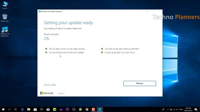Open the network status tray icon
The width and height of the screenshot is (200, 112).
coord(174,109)
